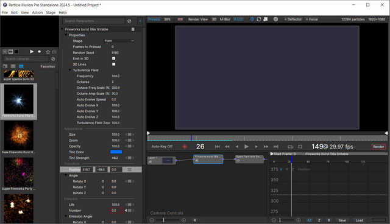Clear the Search Libraries field

point(53,59)
